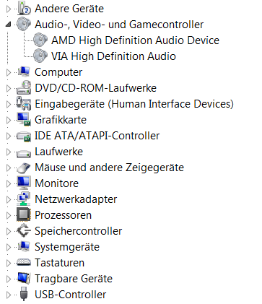Select AMD High Definition Audio Device label
262x304 pixels.
coord(135,40)
